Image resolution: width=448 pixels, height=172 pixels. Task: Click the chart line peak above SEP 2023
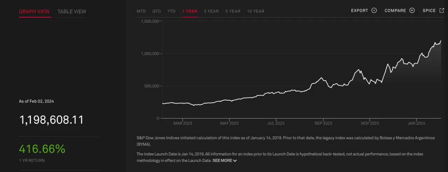pyautogui.click(x=321, y=78)
